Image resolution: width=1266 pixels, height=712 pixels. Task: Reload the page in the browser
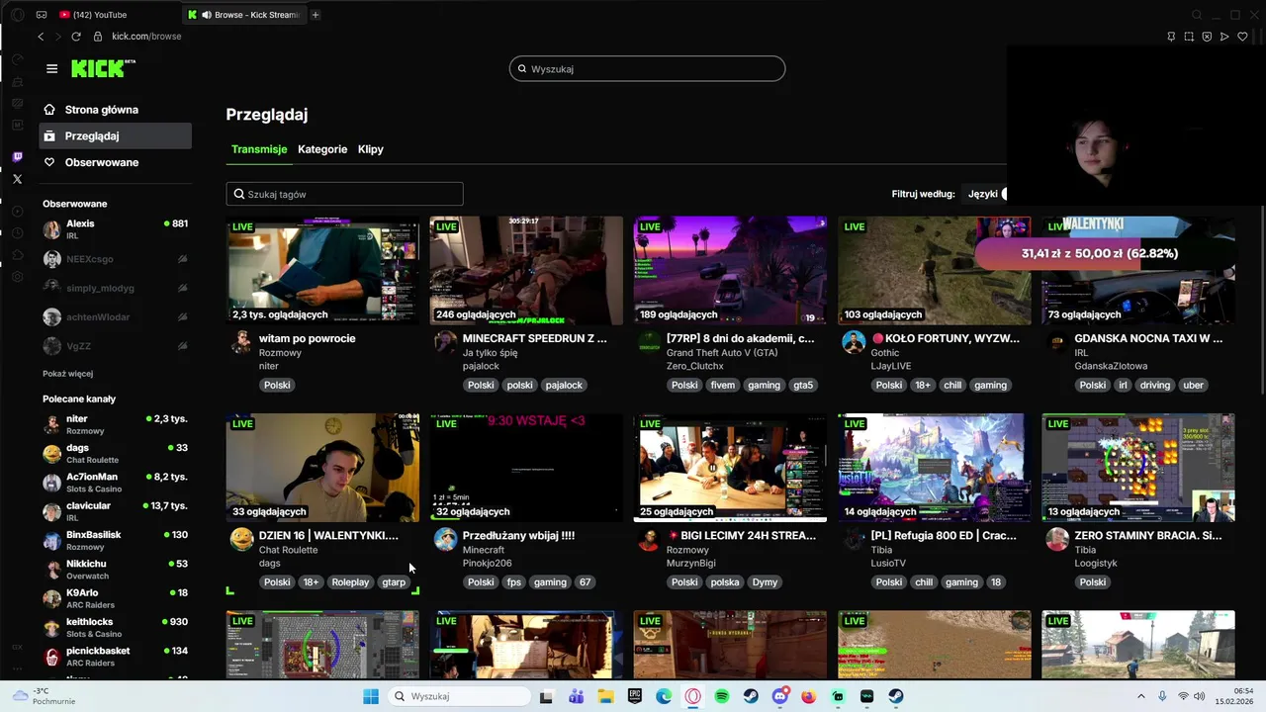pos(75,37)
